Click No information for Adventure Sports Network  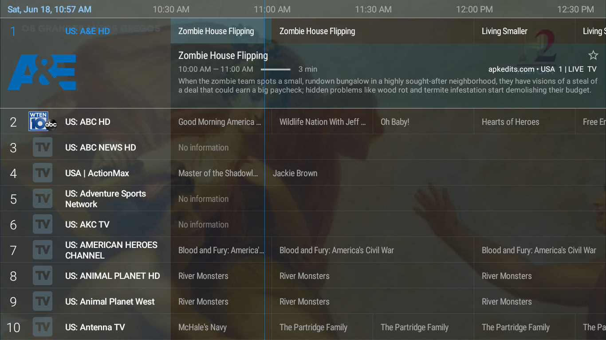(x=204, y=199)
